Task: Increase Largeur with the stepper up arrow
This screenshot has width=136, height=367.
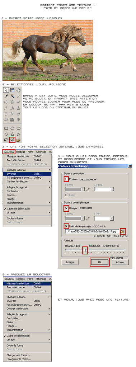Action: pos(112,188)
